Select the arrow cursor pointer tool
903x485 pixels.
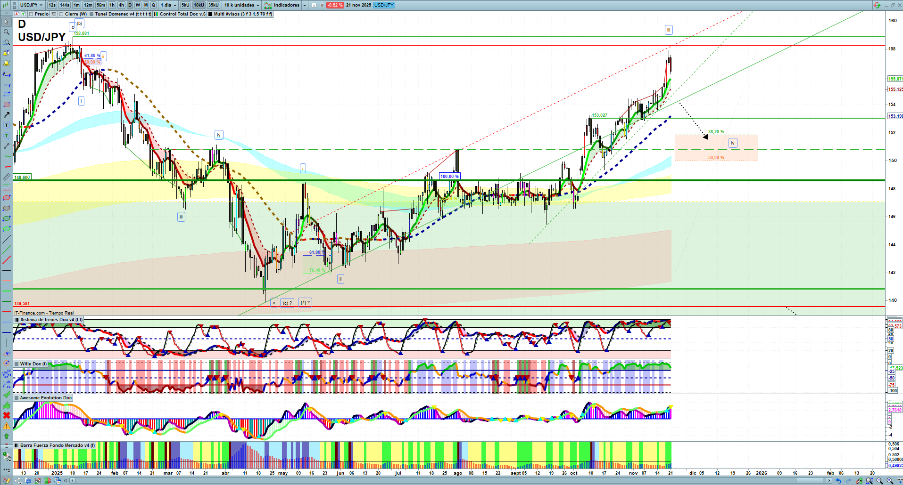click(7, 22)
